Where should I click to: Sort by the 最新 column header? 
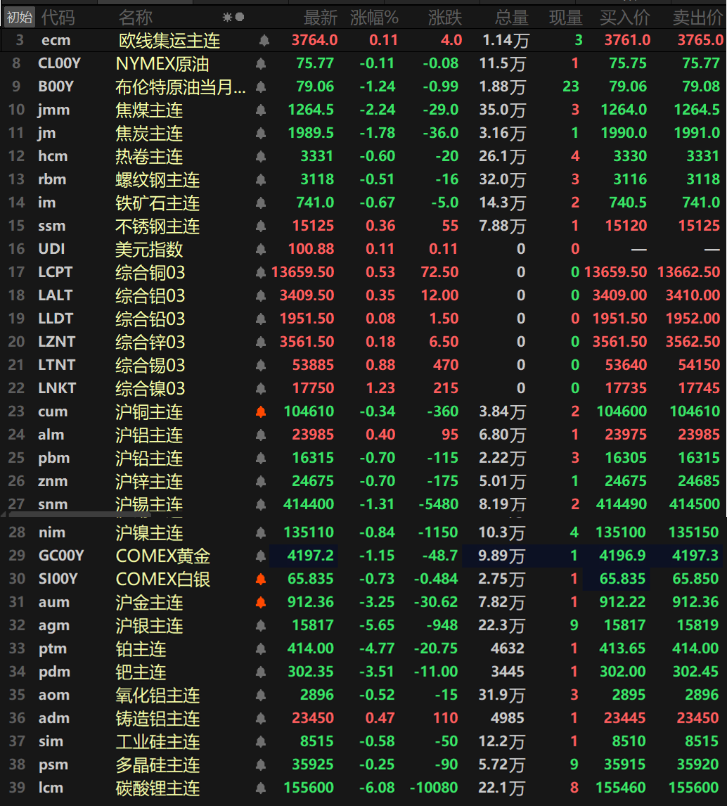(321, 18)
